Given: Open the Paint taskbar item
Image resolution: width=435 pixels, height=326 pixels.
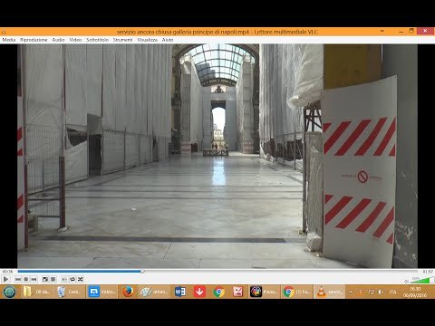Looking at the screenshot, I should click(x=154, y=292).
